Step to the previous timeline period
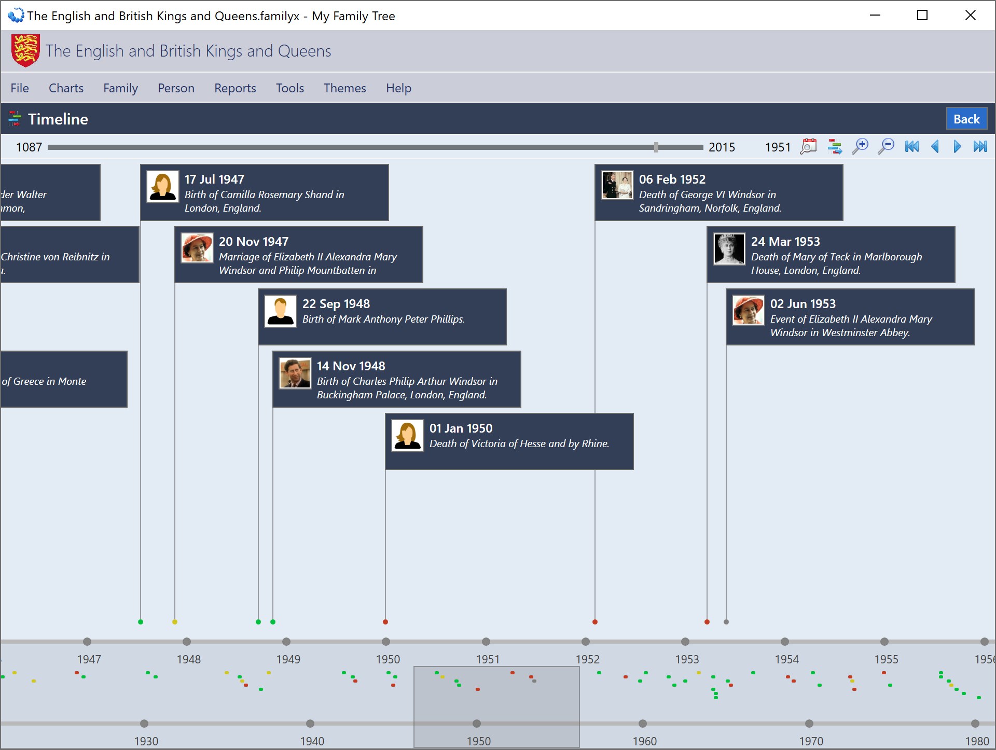996x750 pixels. 935,147
